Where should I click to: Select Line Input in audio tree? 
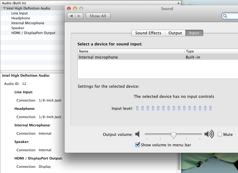click(19, 13)
